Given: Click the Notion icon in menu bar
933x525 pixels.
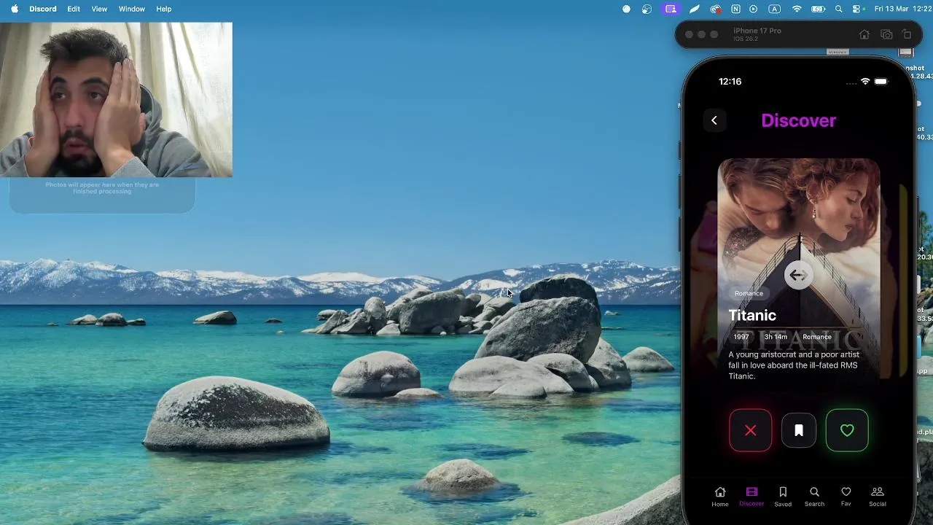Looking at the screenshot, I should (x=735, y=9).
